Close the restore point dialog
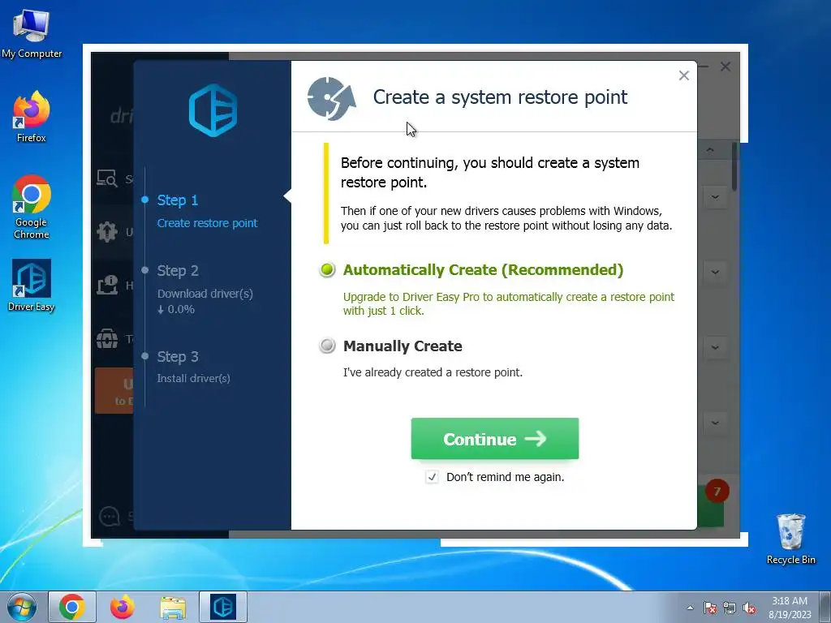Image resolution: width=831 pixels, height=623 pixels. tap(683, 75)
